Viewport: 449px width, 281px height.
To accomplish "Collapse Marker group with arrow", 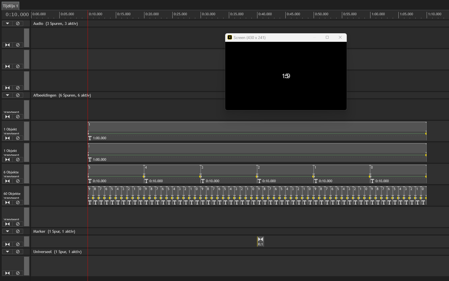I will click(7, 231).
